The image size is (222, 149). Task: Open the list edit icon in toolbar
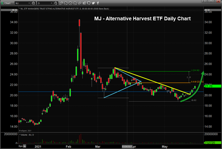tap(84, 3)
